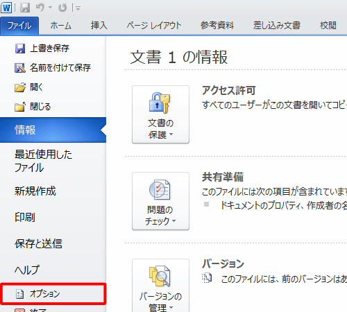Click the checklist inspection icon

160,190
